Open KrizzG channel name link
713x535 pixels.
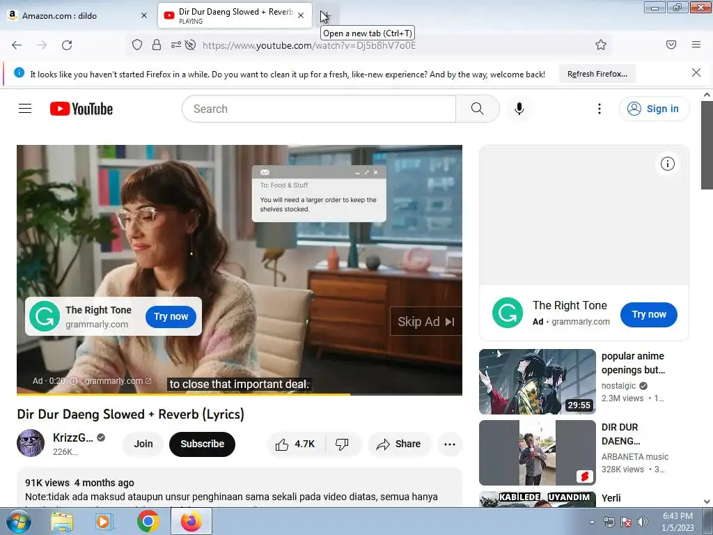point(73,437)
